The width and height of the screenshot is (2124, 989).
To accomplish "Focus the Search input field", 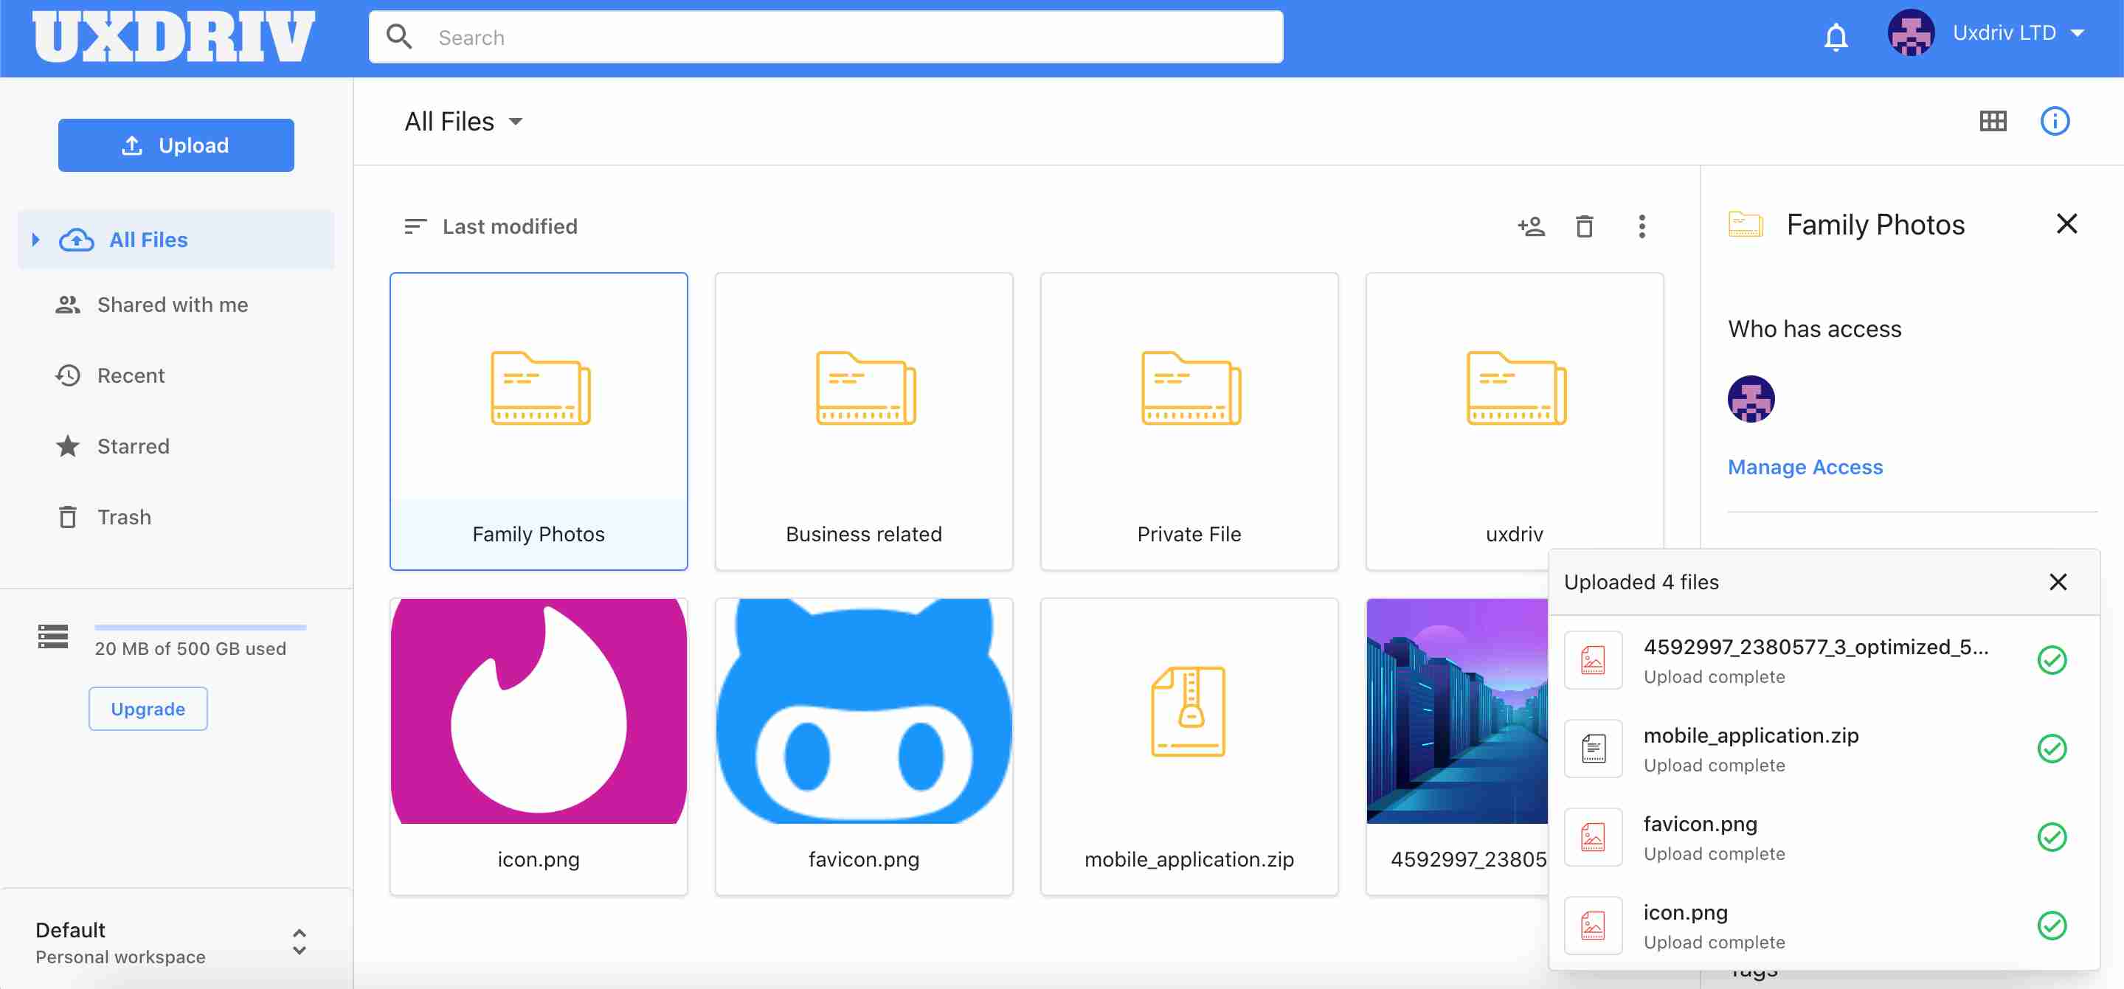I will coord(826,37).
